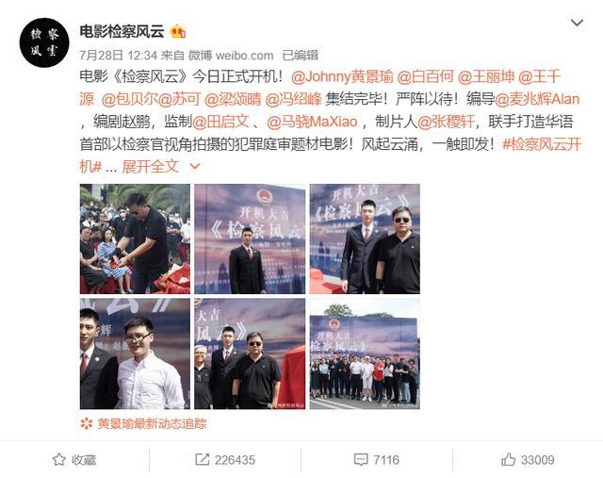Open the @白百何 mention link
The image size is (603, 478).
[x=425, y=77]
